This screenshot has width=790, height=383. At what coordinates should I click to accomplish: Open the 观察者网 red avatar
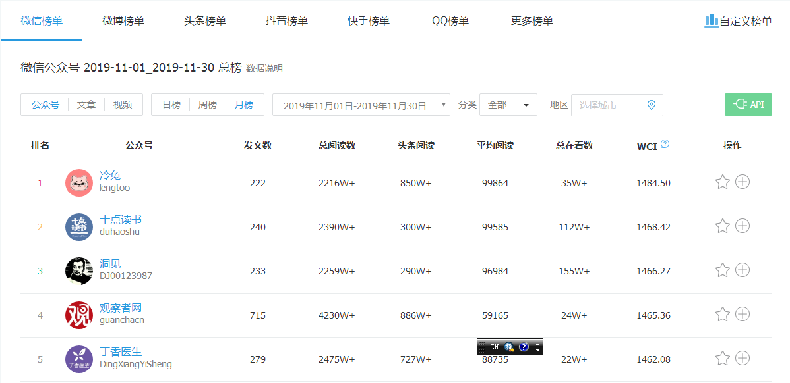pos(79,315)
